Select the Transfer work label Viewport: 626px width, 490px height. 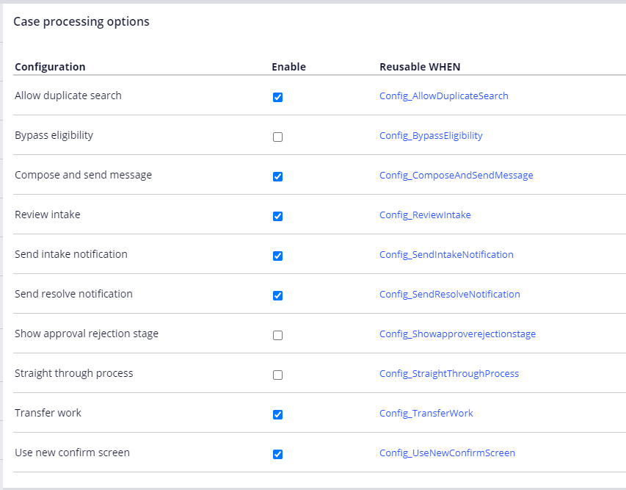click(x=48, y=412)
